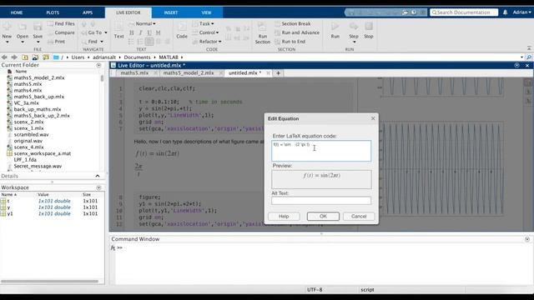The width and height of the screenshot is (534, 300).
Task: Toggle Bold formatting
Action: click(132, 32)
